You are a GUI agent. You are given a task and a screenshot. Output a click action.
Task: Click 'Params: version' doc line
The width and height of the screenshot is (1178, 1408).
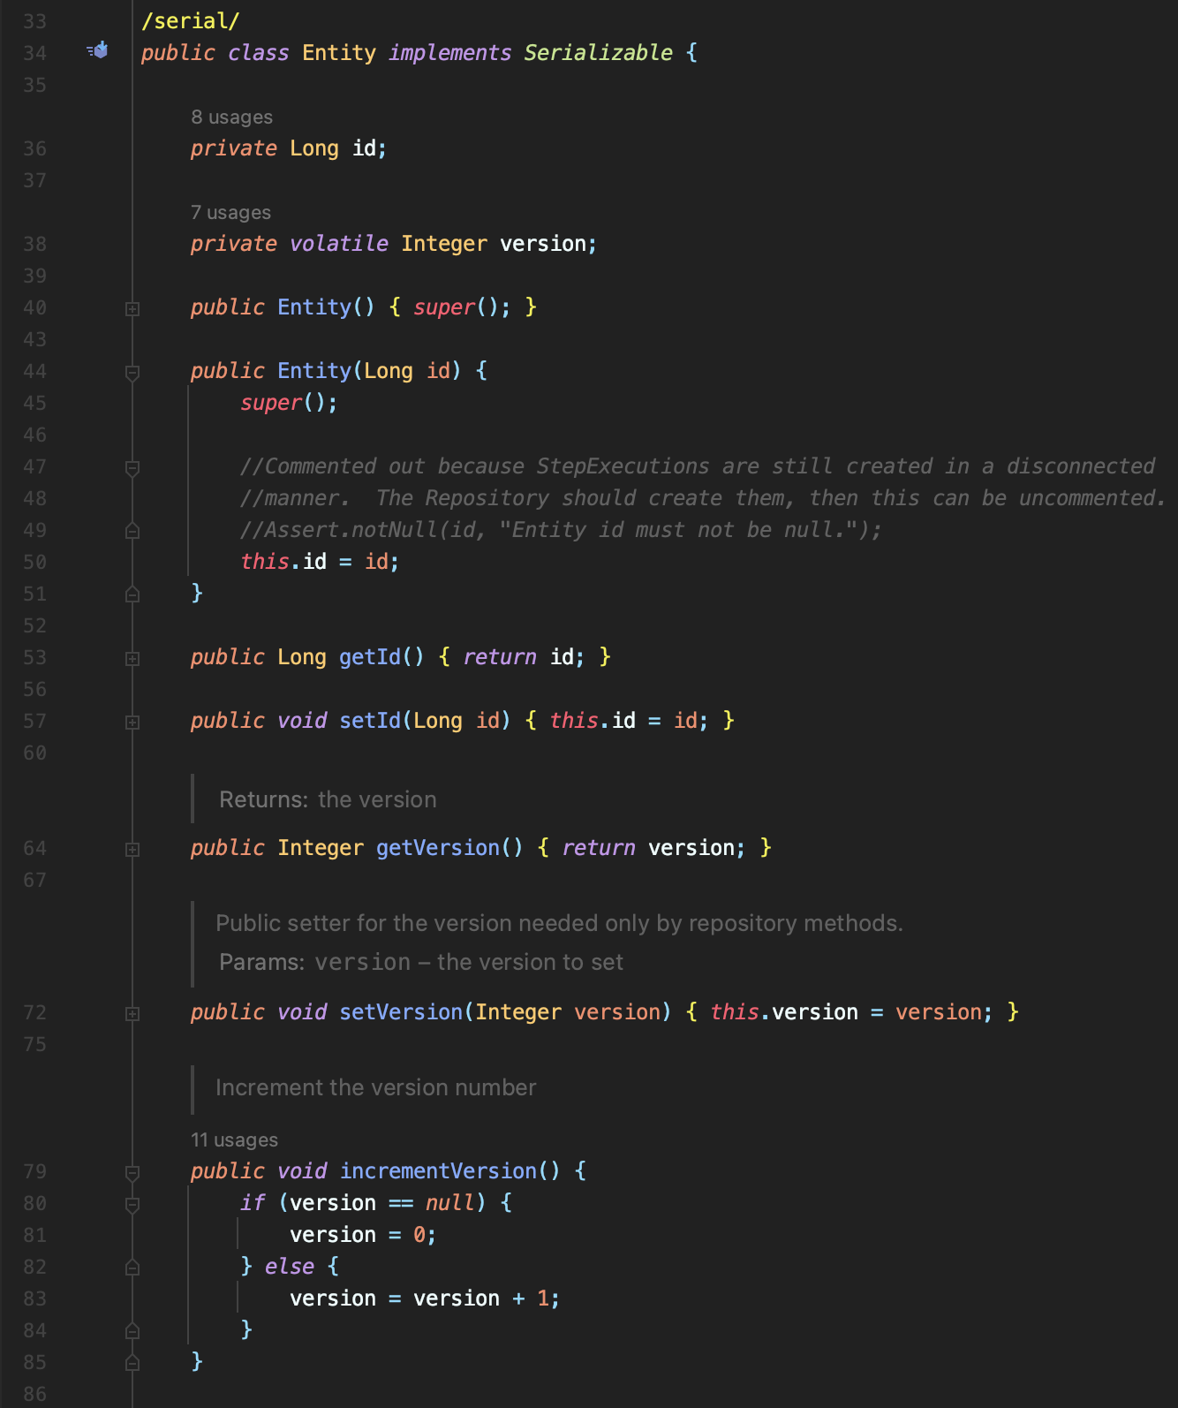(x=421, y=962)
